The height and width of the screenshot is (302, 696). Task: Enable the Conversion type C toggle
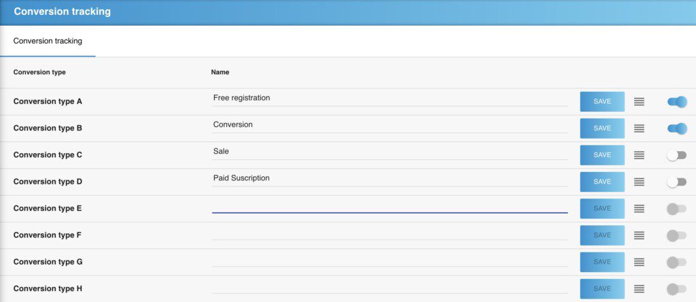(x=676, y=155)
